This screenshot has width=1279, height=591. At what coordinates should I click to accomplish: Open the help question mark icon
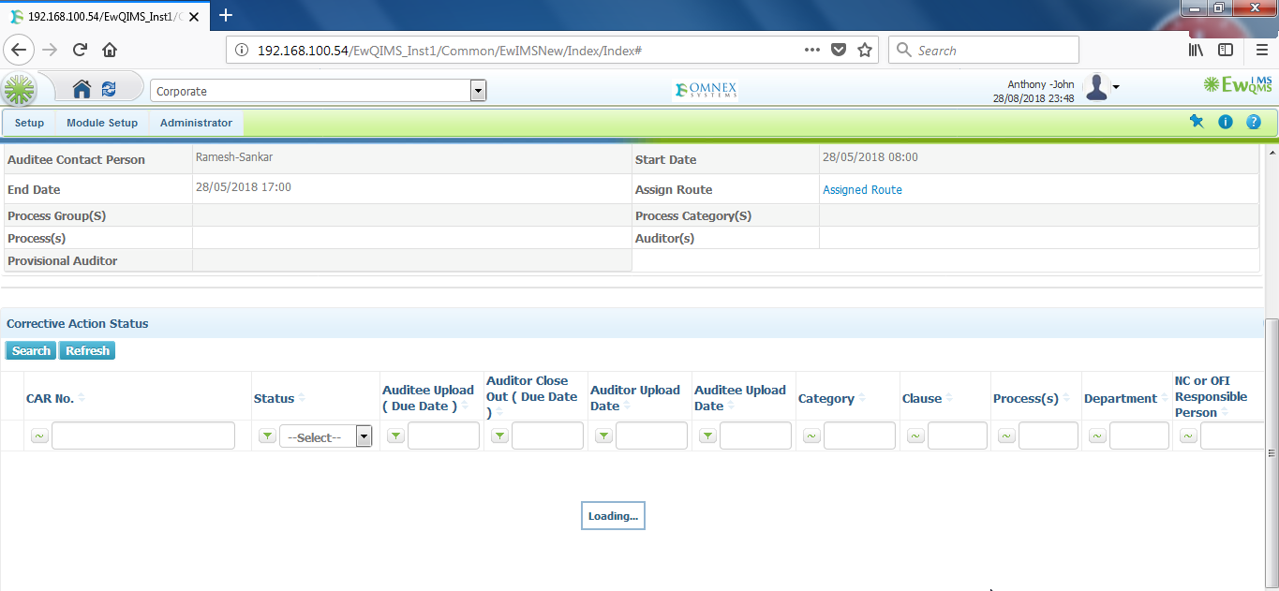pyautogui.click(x=1253, y=122)
